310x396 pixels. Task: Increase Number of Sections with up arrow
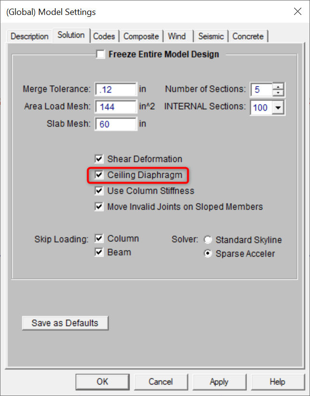click(x=279, y=86)
